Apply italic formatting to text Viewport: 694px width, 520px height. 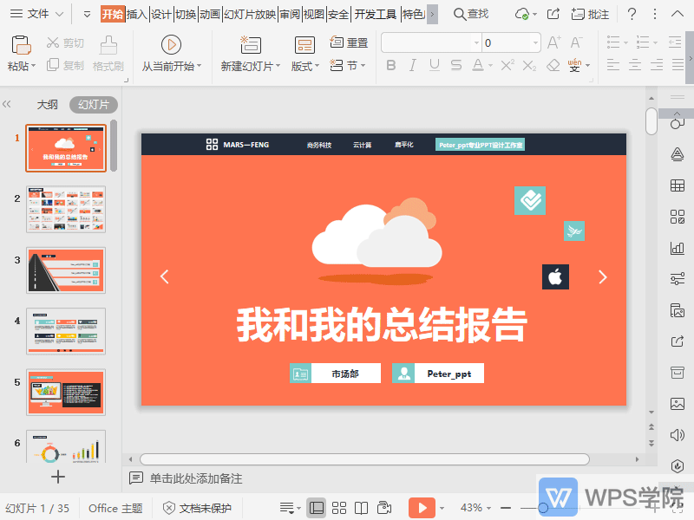pyautogui.click(x=412, y=65)
